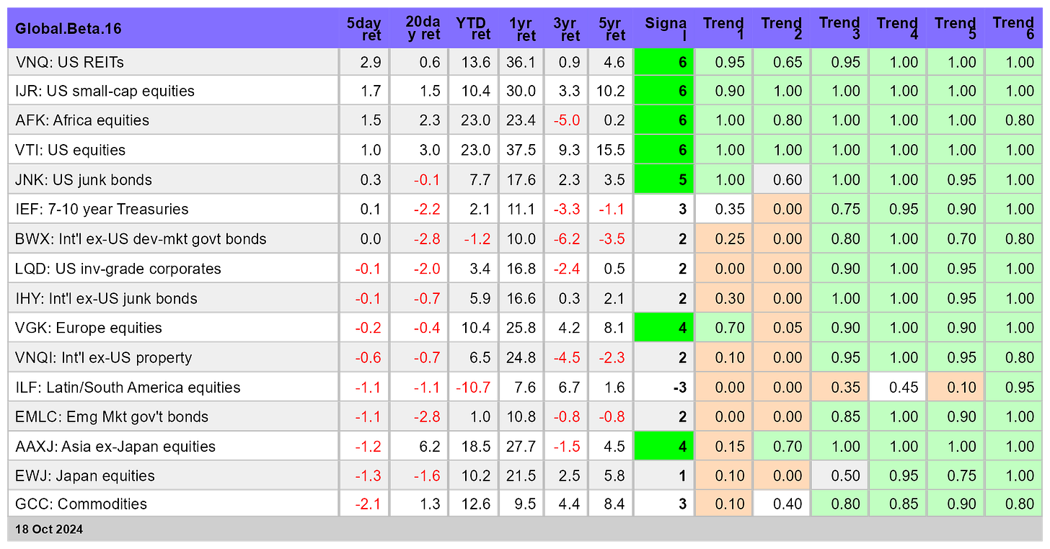Select AAXJ 20day return value 6.2
Viewport: 1050px width, 549px height.
[x=429, y=446]
